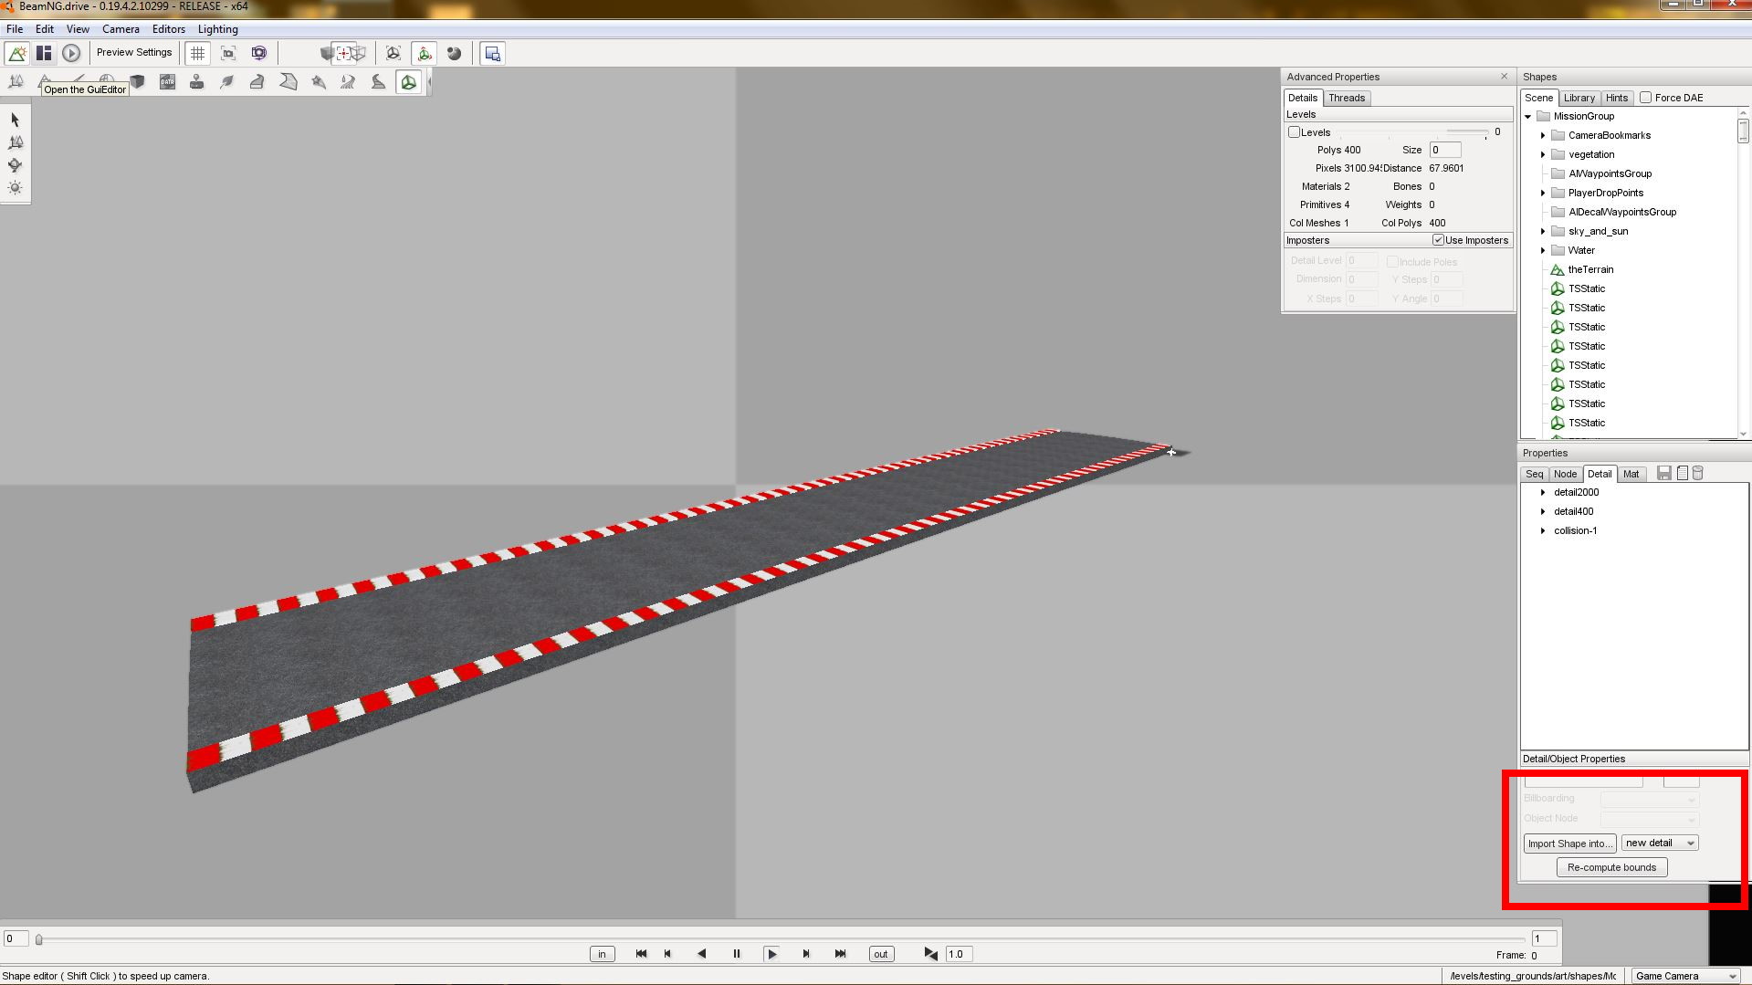This screenshot has width=1752, height=985.
Task: Expand the detail400 node
Action: pos(1543,512)
